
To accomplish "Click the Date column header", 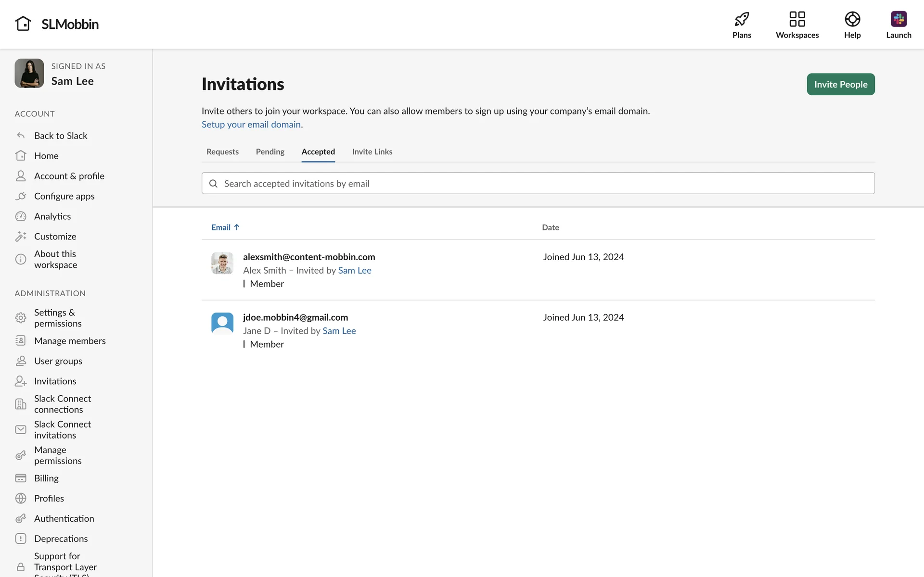I will tap(550, 227).
